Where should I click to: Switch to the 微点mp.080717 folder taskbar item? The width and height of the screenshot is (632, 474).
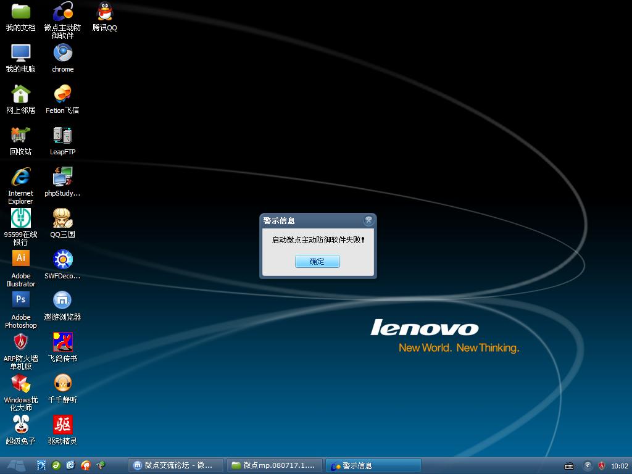tap(274, 465)
